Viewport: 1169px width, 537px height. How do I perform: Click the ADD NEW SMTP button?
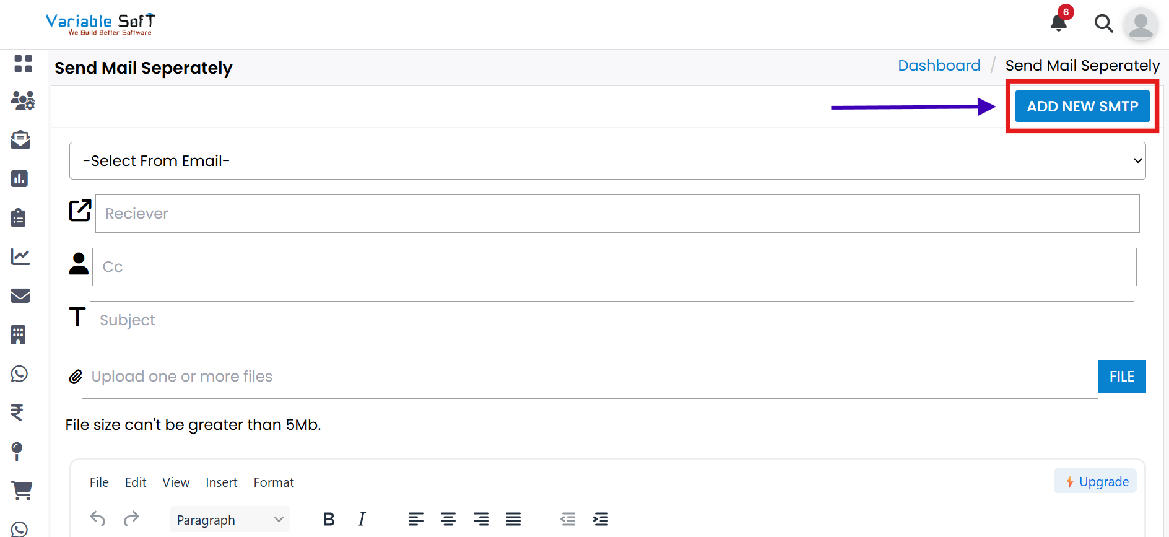coord(1082,107)
